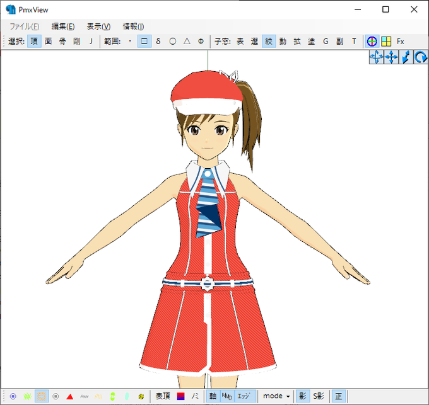Toggle orange hatched display icon
Screen dimensions: 429x405
[x=42, y=396]
